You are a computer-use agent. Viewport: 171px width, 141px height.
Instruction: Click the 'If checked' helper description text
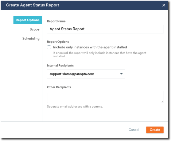(x=100, y=55)
